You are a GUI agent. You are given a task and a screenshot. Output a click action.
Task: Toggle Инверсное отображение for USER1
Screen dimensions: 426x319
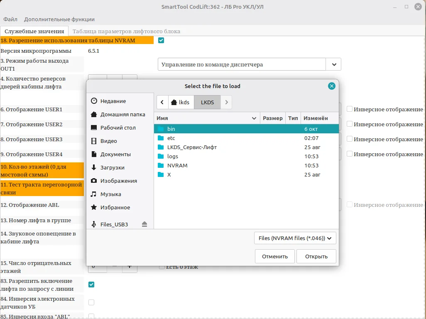(350, 109)
